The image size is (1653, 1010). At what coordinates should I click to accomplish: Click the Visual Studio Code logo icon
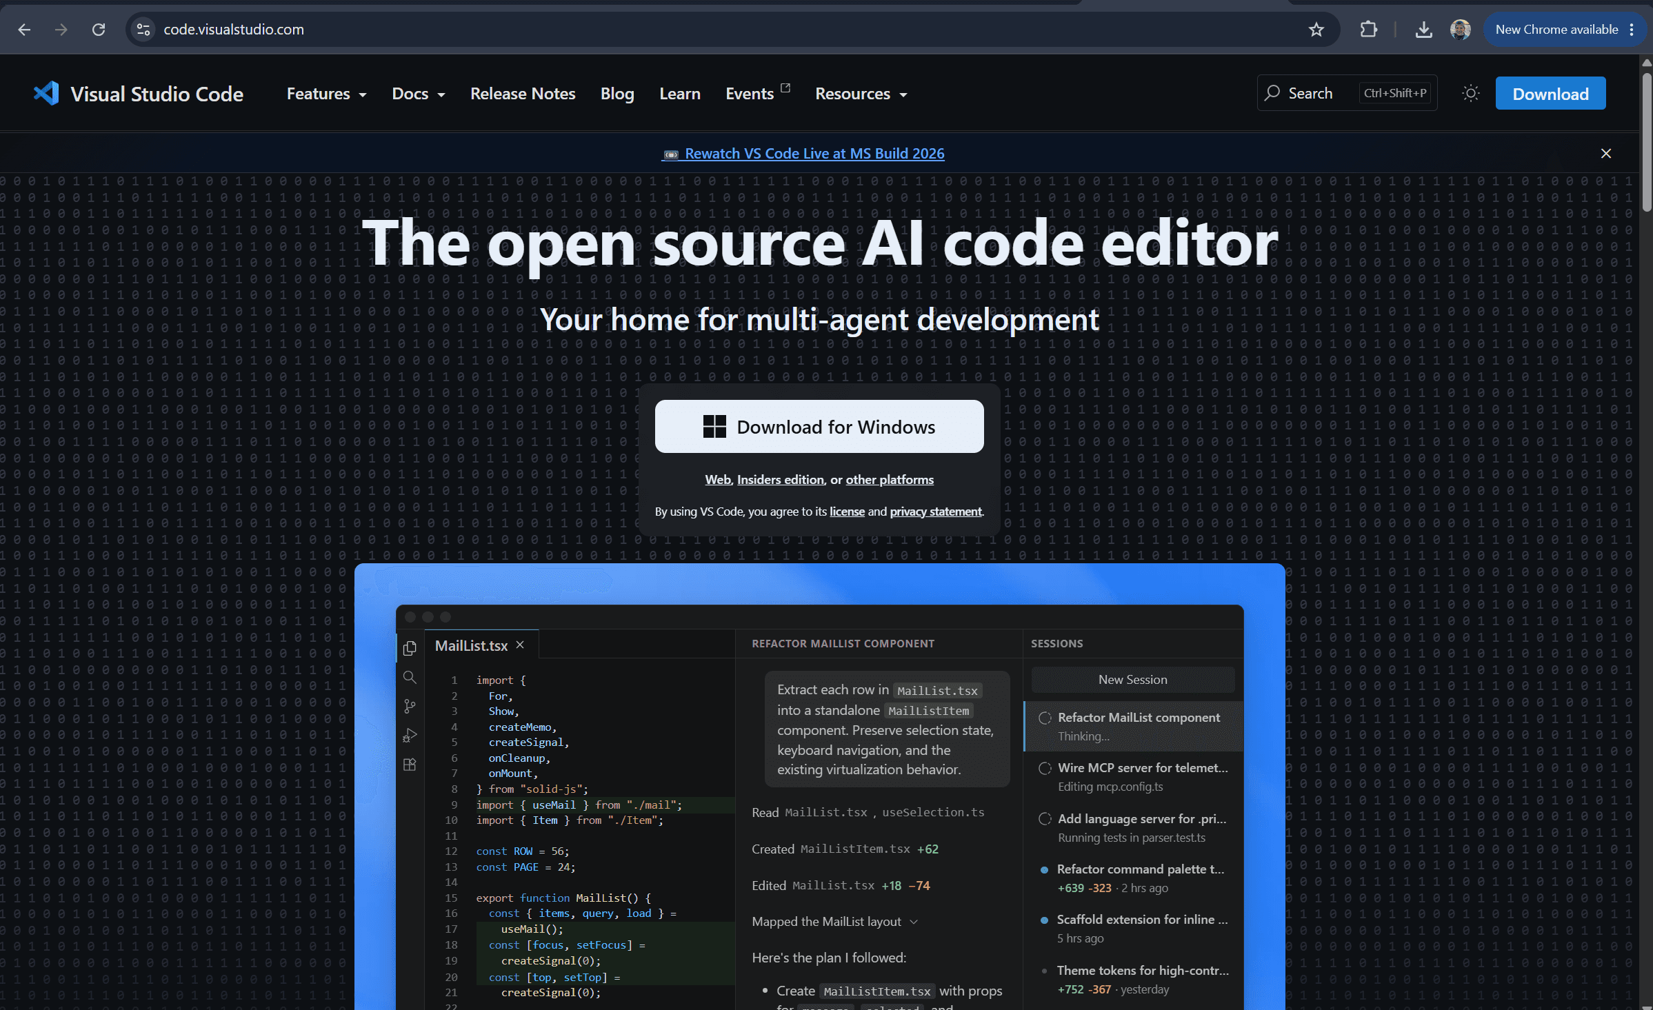point(46,93)
